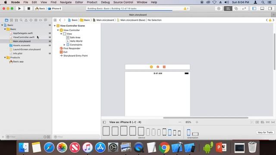The image size is (276, 155).
Task: Show the standard editor
Action: (x=228, y=9)
